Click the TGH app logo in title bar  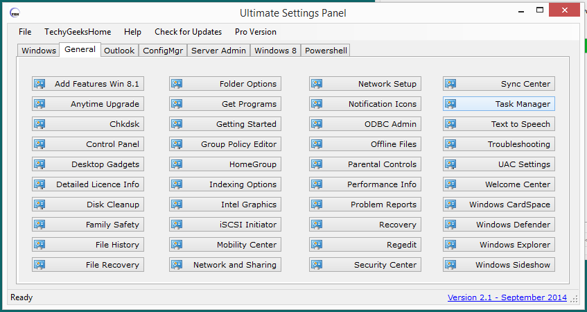(x=15, y=13)
